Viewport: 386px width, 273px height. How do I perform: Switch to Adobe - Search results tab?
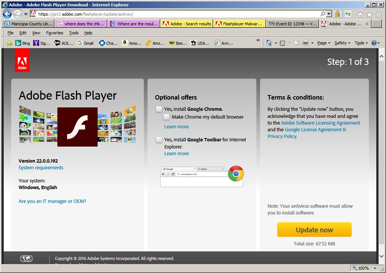(x=187, y=23)
